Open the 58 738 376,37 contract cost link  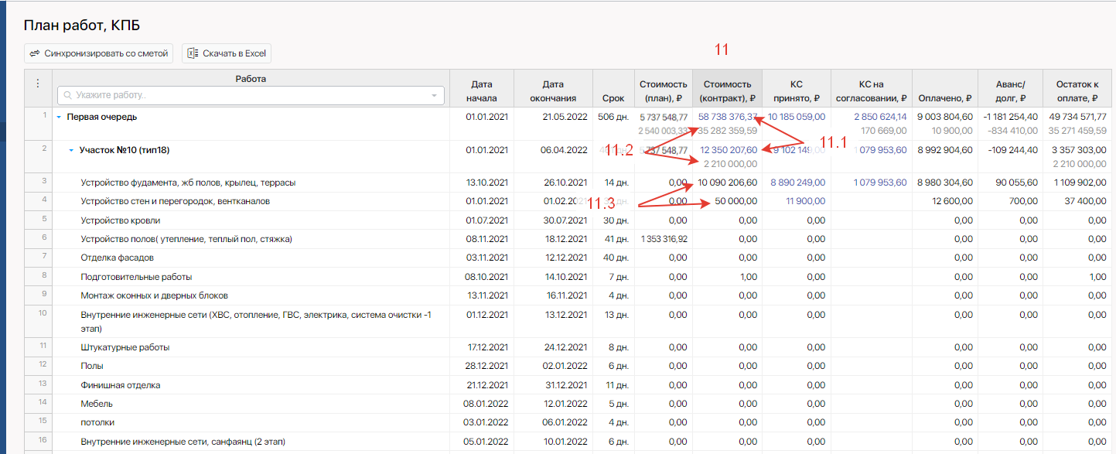click(x=727, y=117)
